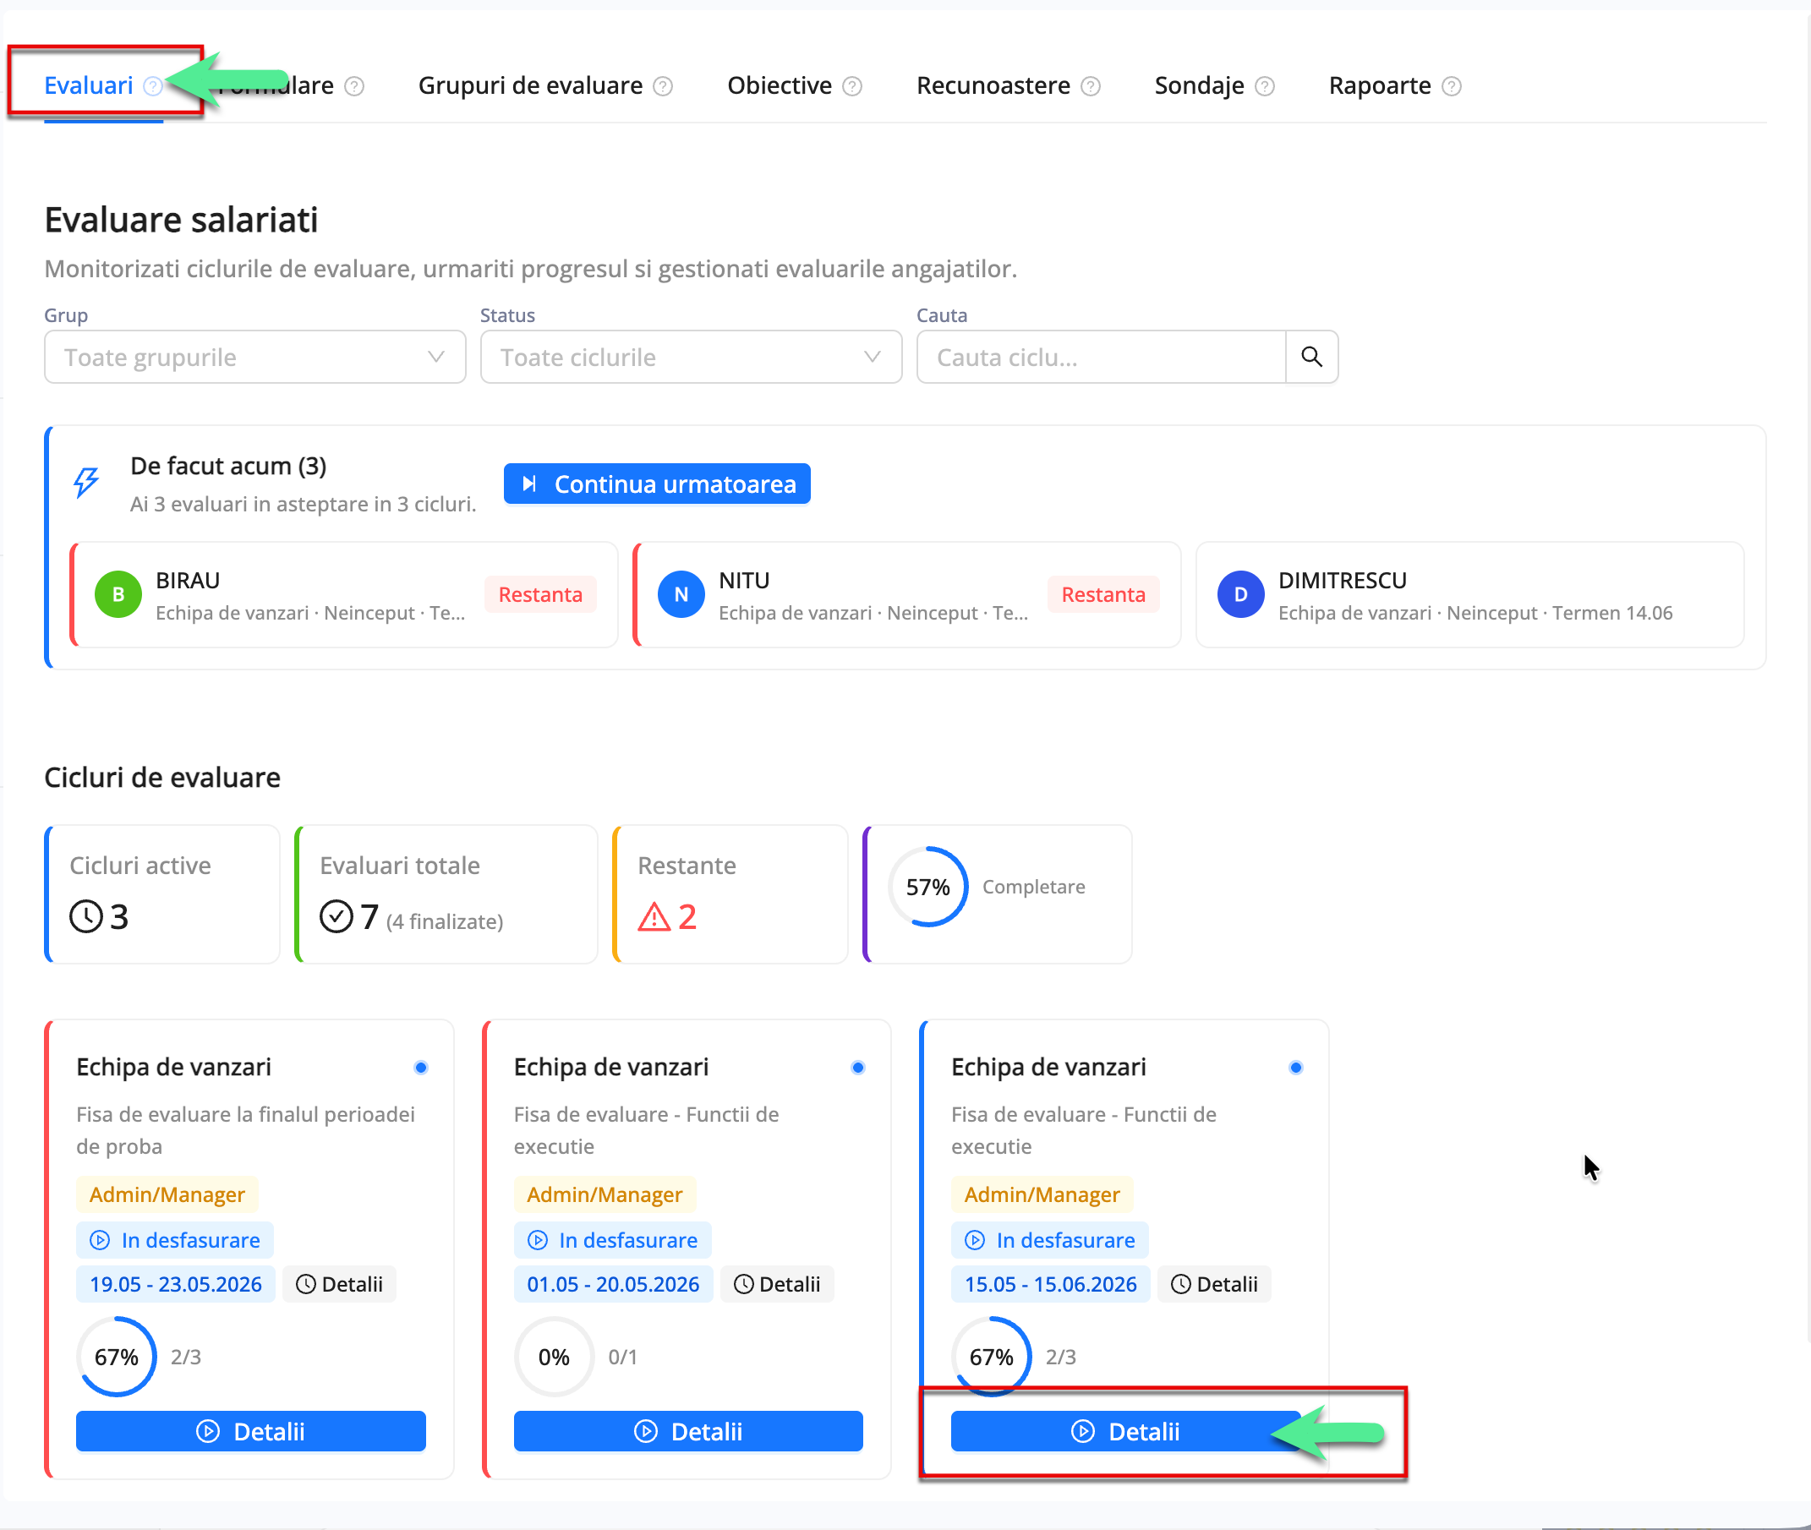This screenshot has height=1530, width=1811.
Task: Click Admin/Manager tag on 01.05 - 20.05.2026 card
Action: [x=605, y=1194]
